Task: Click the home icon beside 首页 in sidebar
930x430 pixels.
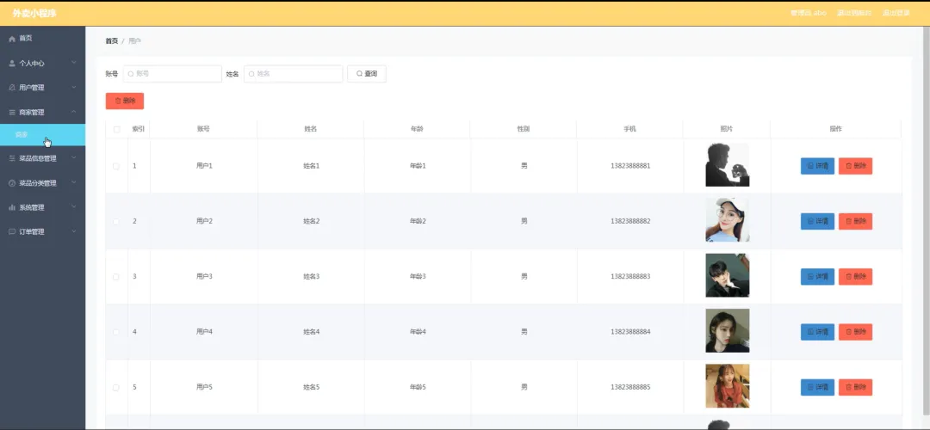Action: [12, 39]
